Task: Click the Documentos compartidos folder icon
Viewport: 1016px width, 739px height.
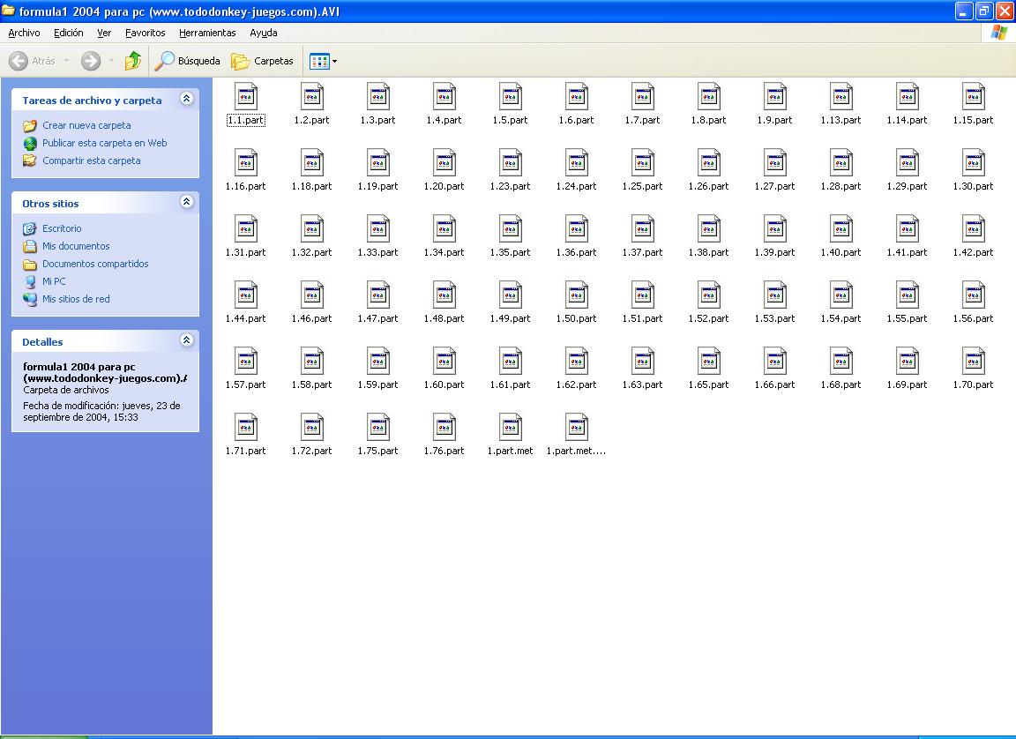Action: click(x=30, y=265)
